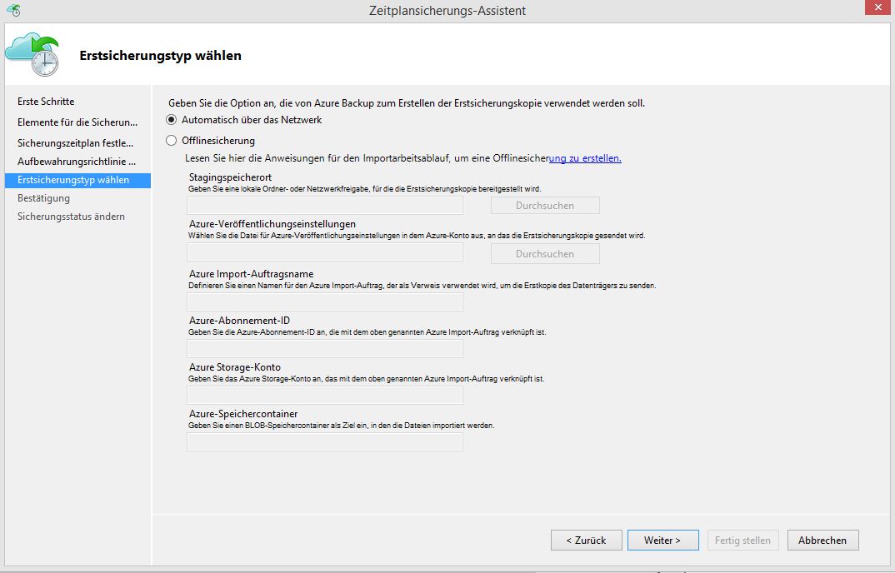Open "Aufbewahrungsrichtlinie" in the sidebar
The image size is (895, 573).
tap(73, 161)
